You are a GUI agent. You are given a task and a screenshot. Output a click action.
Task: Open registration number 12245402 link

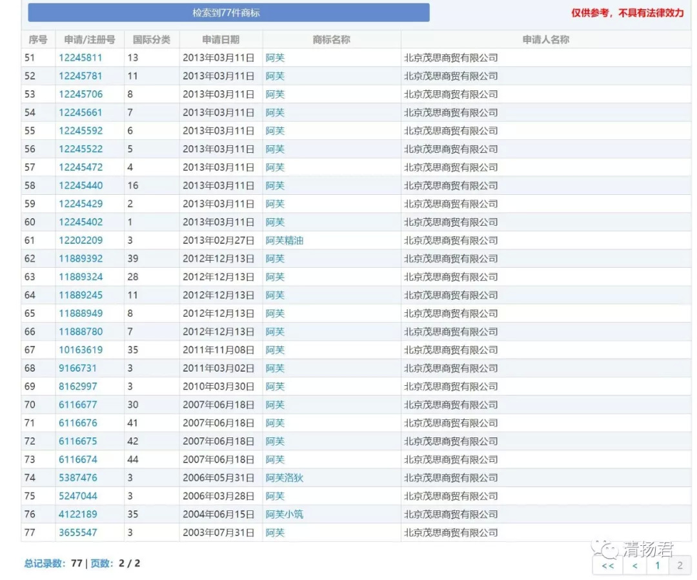click(x=81, y=222)
